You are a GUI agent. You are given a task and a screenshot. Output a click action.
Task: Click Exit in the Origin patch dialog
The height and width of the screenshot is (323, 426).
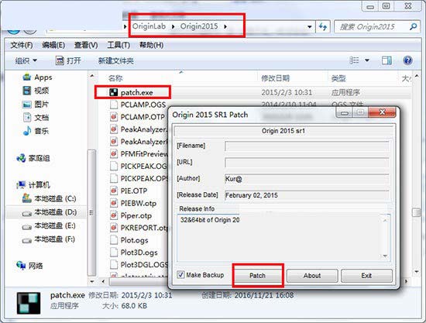[x=366, y=276]
